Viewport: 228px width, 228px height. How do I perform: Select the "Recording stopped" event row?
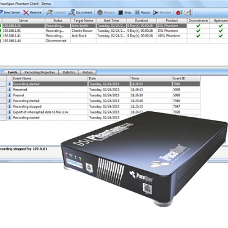[x=100, y=106]
